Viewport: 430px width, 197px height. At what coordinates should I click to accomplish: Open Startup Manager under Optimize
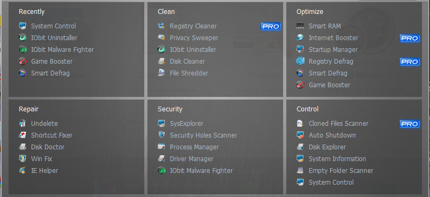(x=333, y=50)
